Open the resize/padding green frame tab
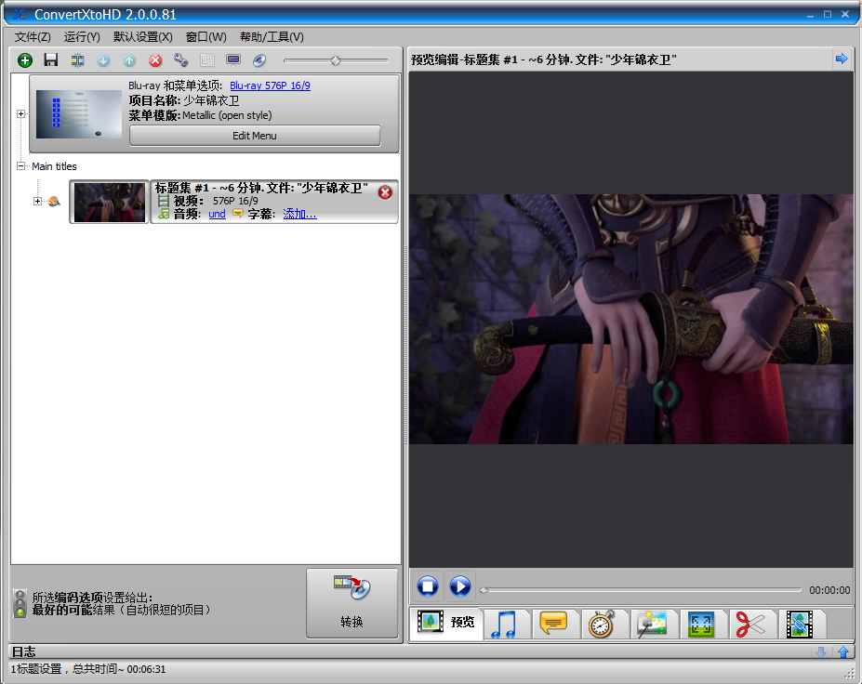Viewport: 862px width, 684px height. [x=701, y=625]
